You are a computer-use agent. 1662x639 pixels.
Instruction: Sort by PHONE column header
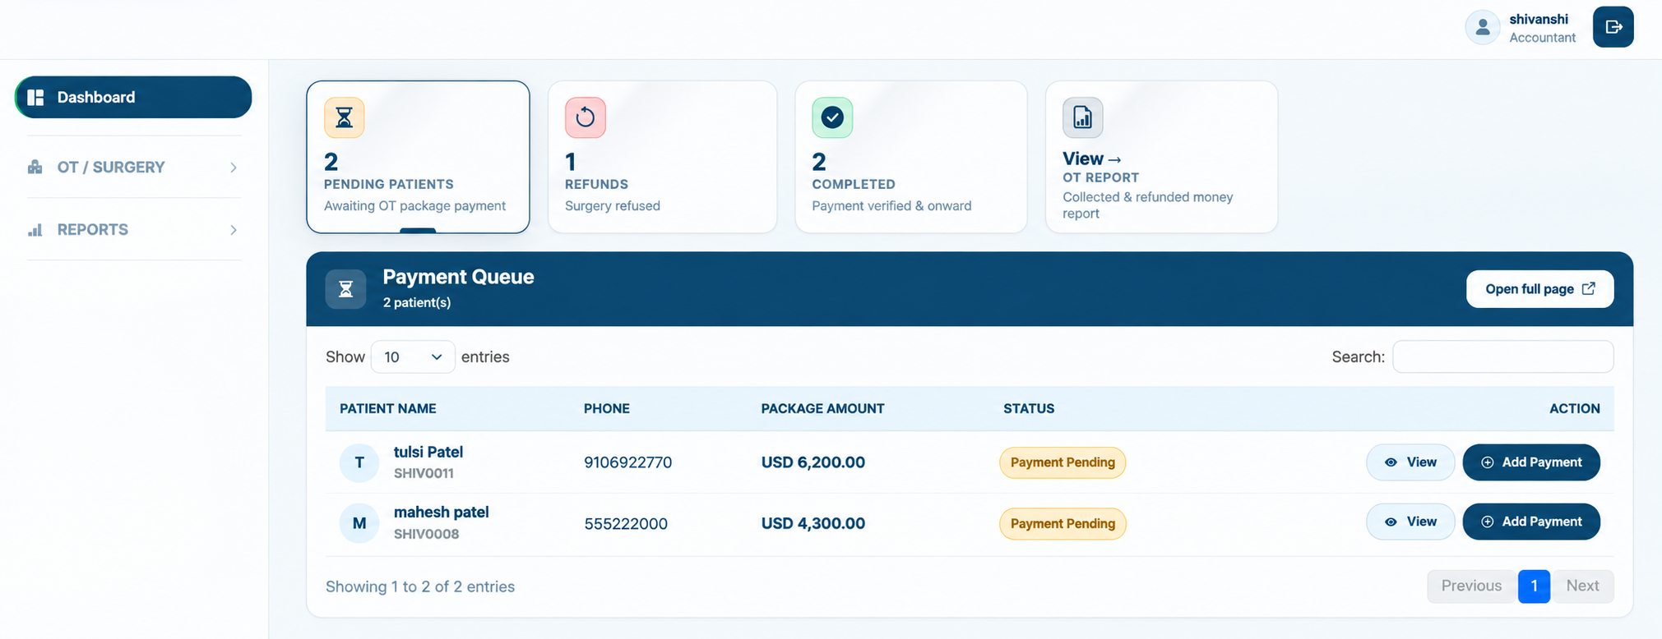pos(607,409)
